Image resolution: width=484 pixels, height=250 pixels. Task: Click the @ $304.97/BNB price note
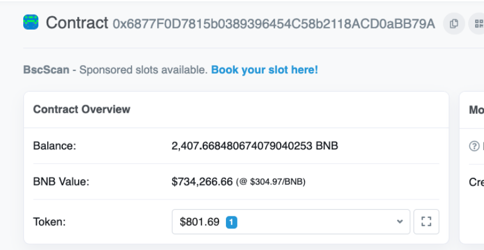click(271, 182)
